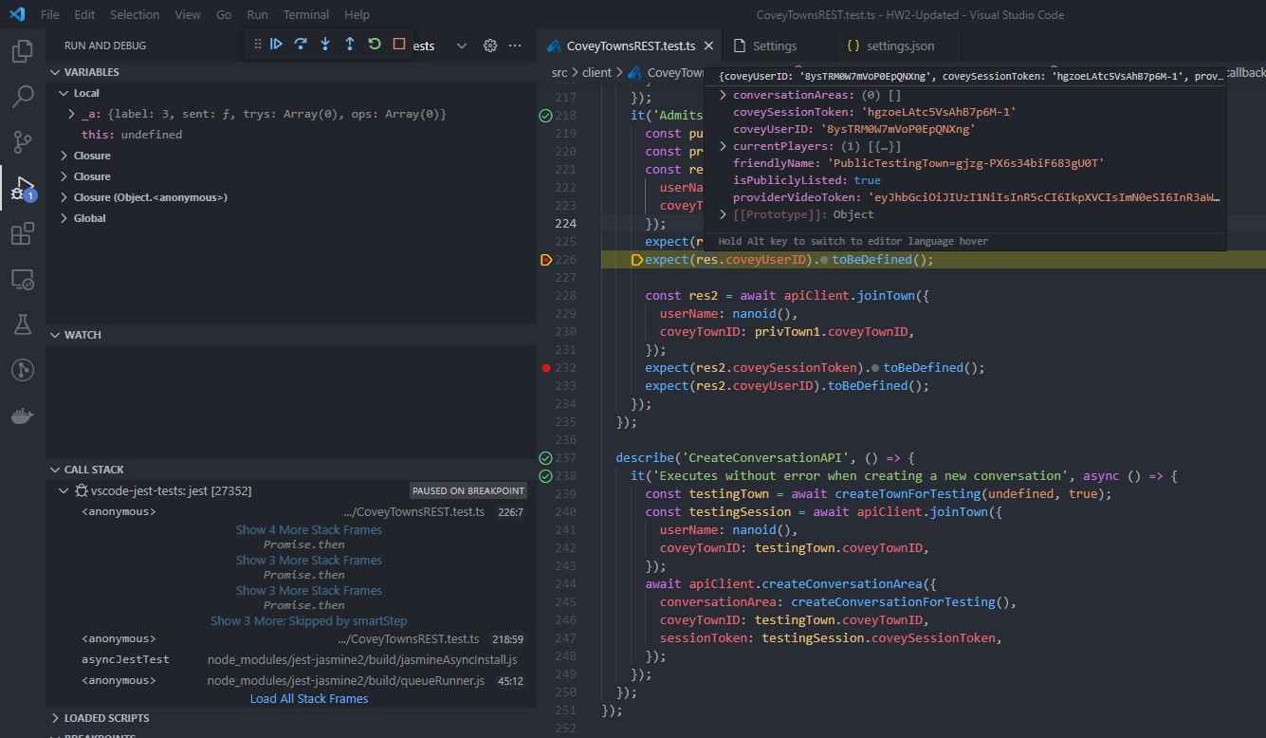Open the Source Control view

[23, 141]
